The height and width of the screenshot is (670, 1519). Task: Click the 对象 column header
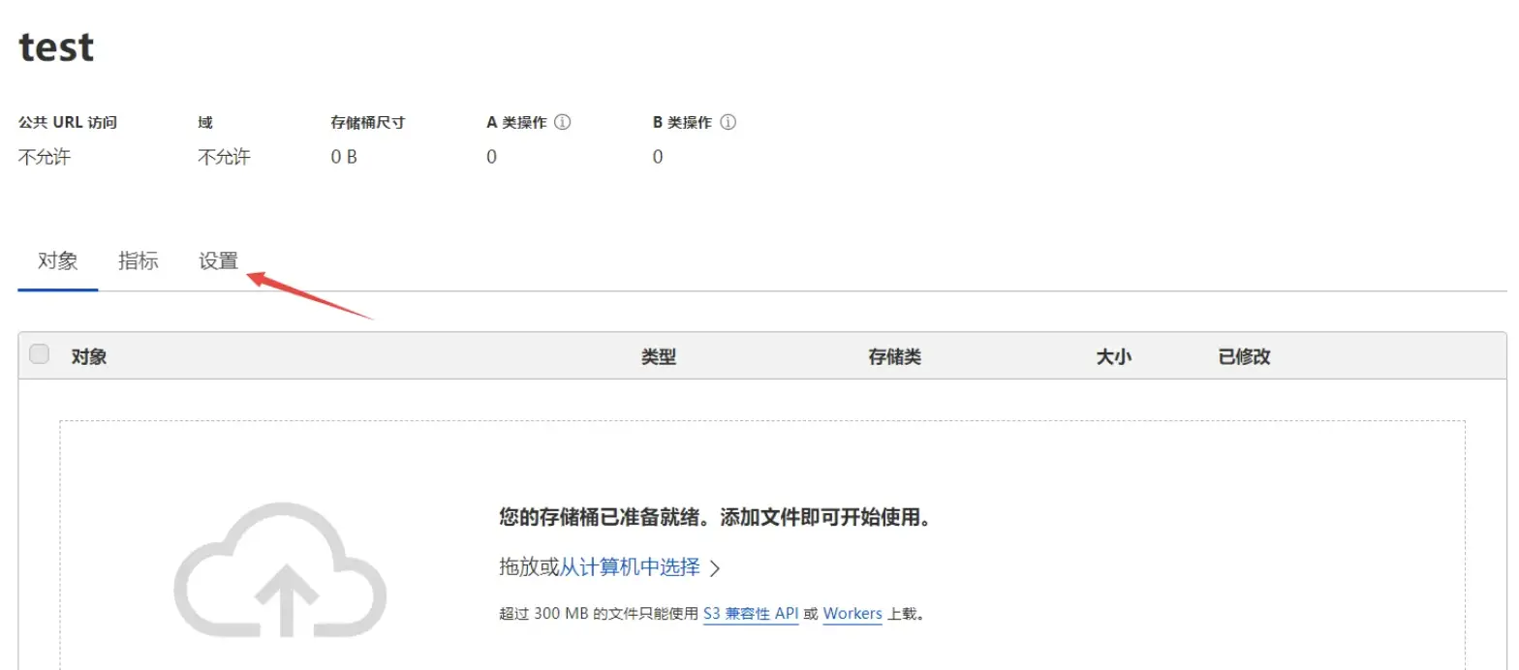click(89, 356)
